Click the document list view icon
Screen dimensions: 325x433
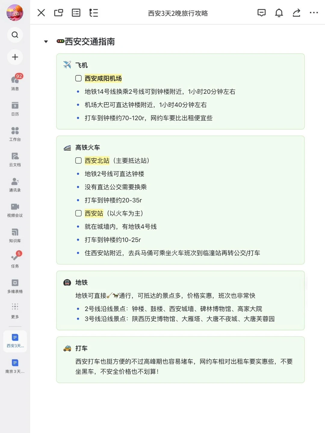coord(76,13)
